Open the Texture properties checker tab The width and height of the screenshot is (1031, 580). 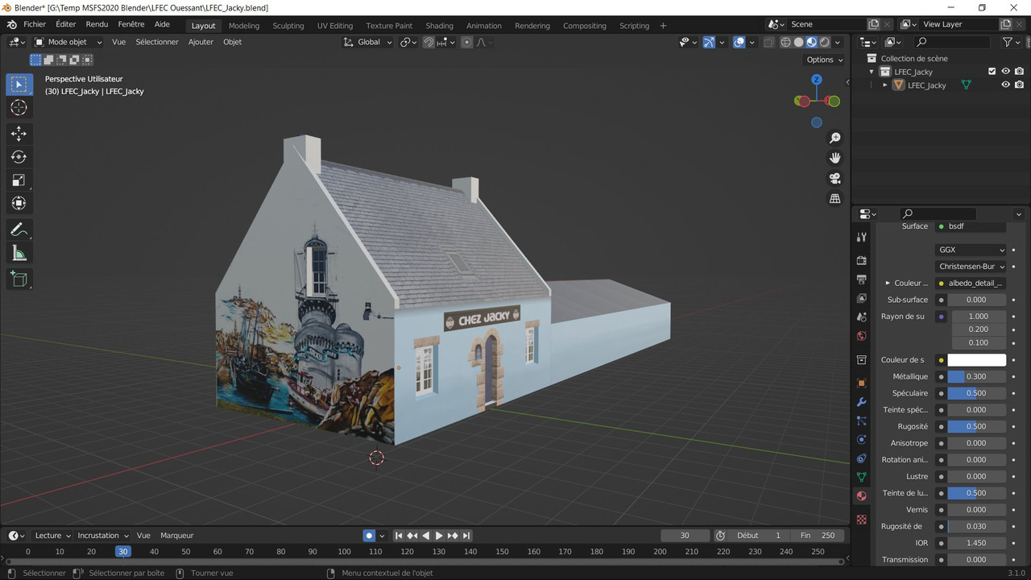click(x=862, y=520)
